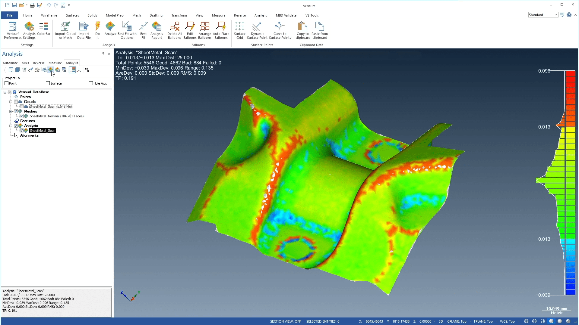This screenshot has height=325, width=579.
Task: Check the Project To Surface option
Action: coord(48,83)
